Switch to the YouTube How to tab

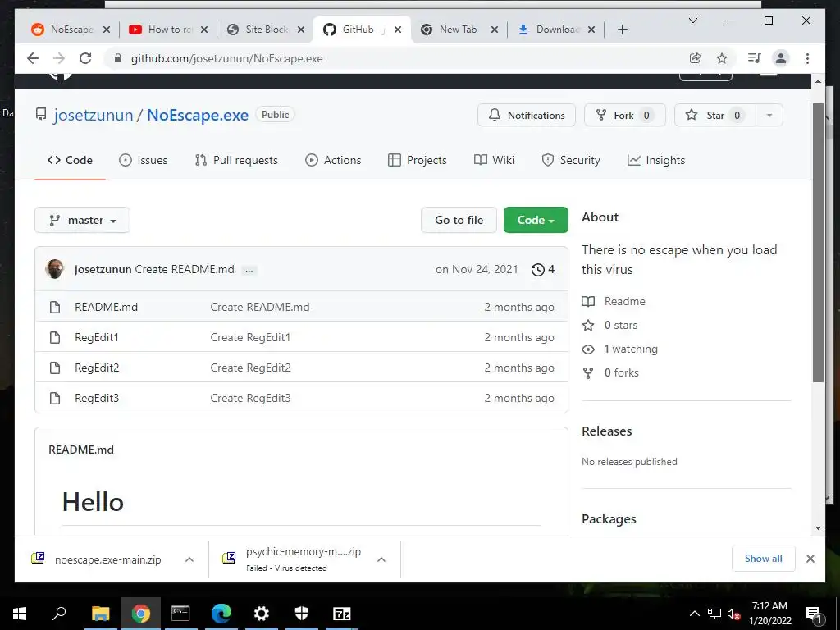168,30
